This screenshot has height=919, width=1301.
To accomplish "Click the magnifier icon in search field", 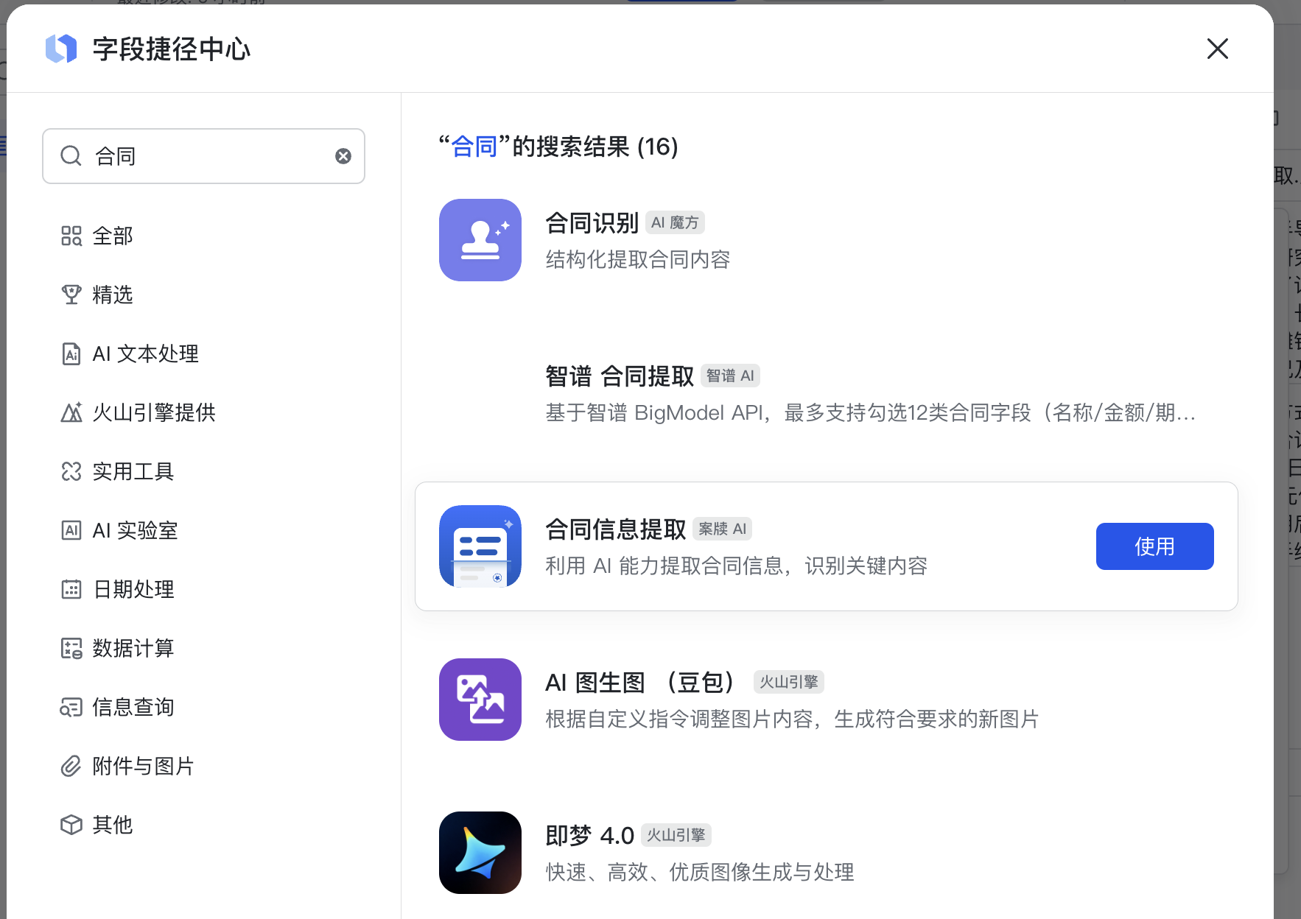I will [71, 156].
